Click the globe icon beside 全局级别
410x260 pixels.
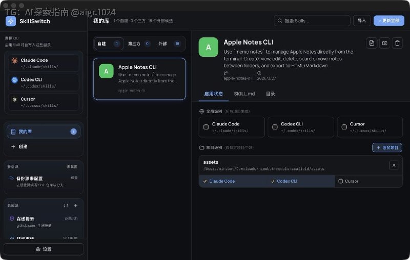point(201,111)
